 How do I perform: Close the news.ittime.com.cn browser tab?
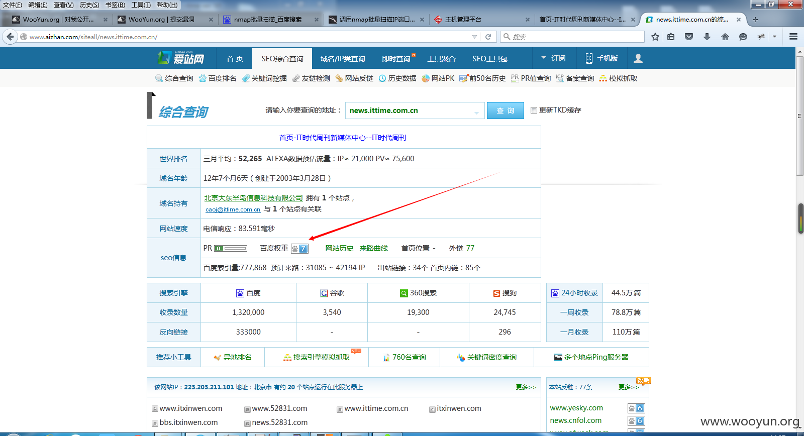pos(738,20)
